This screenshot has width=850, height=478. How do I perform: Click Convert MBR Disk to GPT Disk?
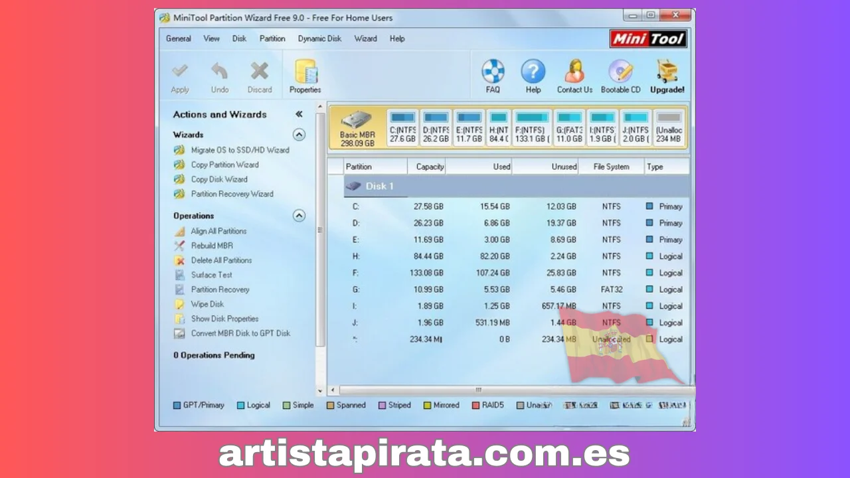point(240,333)
